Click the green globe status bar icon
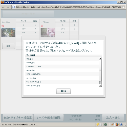Image resolution: width=127 pixels, height=127 pixels. click(x=105, y=124)
